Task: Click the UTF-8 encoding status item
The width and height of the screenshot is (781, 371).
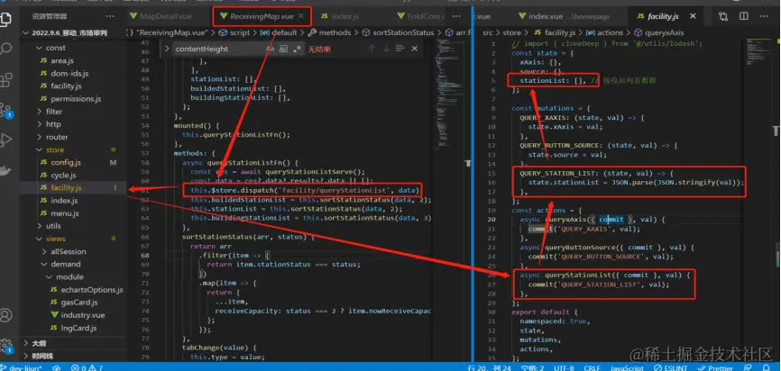Action: click(x=564, y=367)
